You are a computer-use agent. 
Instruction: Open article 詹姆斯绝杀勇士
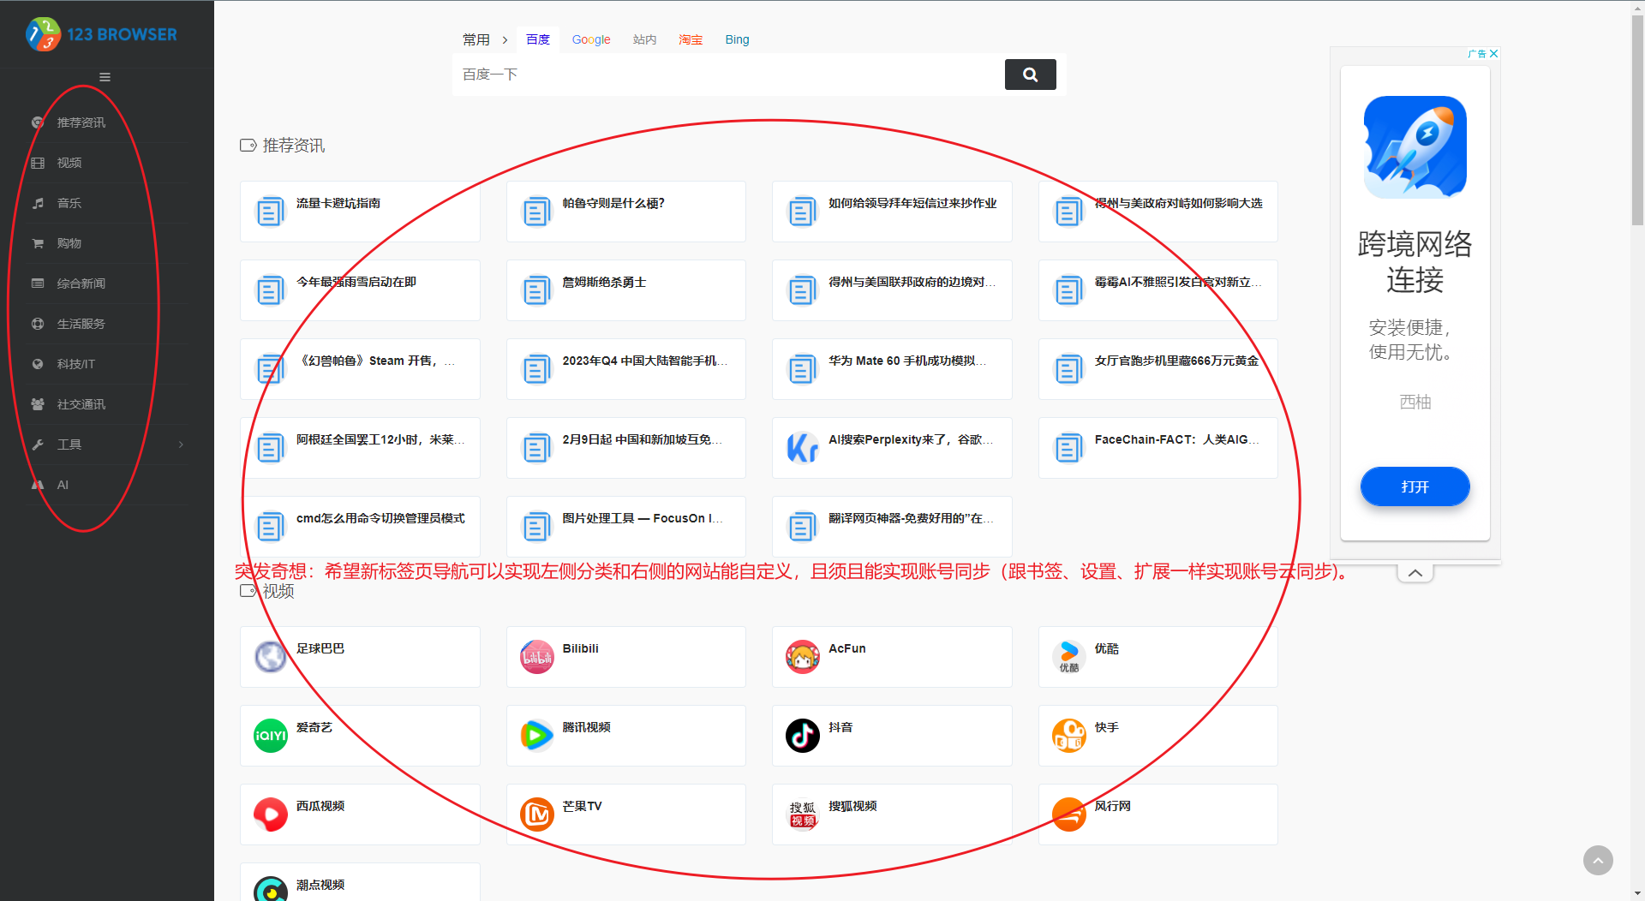coord(626,290)
